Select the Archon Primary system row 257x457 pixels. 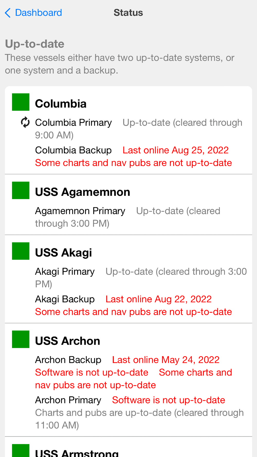click(68, 400)
